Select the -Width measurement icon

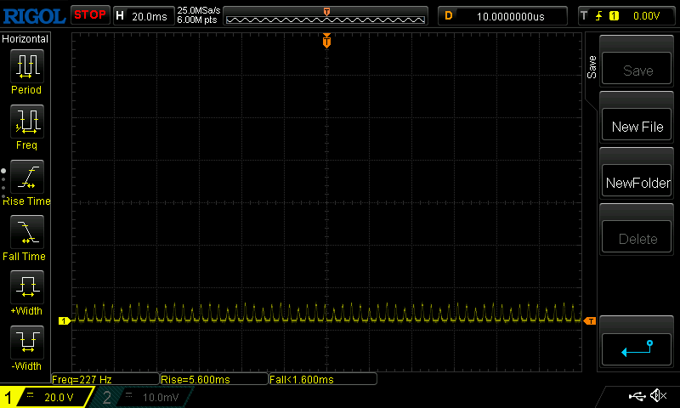25,343
